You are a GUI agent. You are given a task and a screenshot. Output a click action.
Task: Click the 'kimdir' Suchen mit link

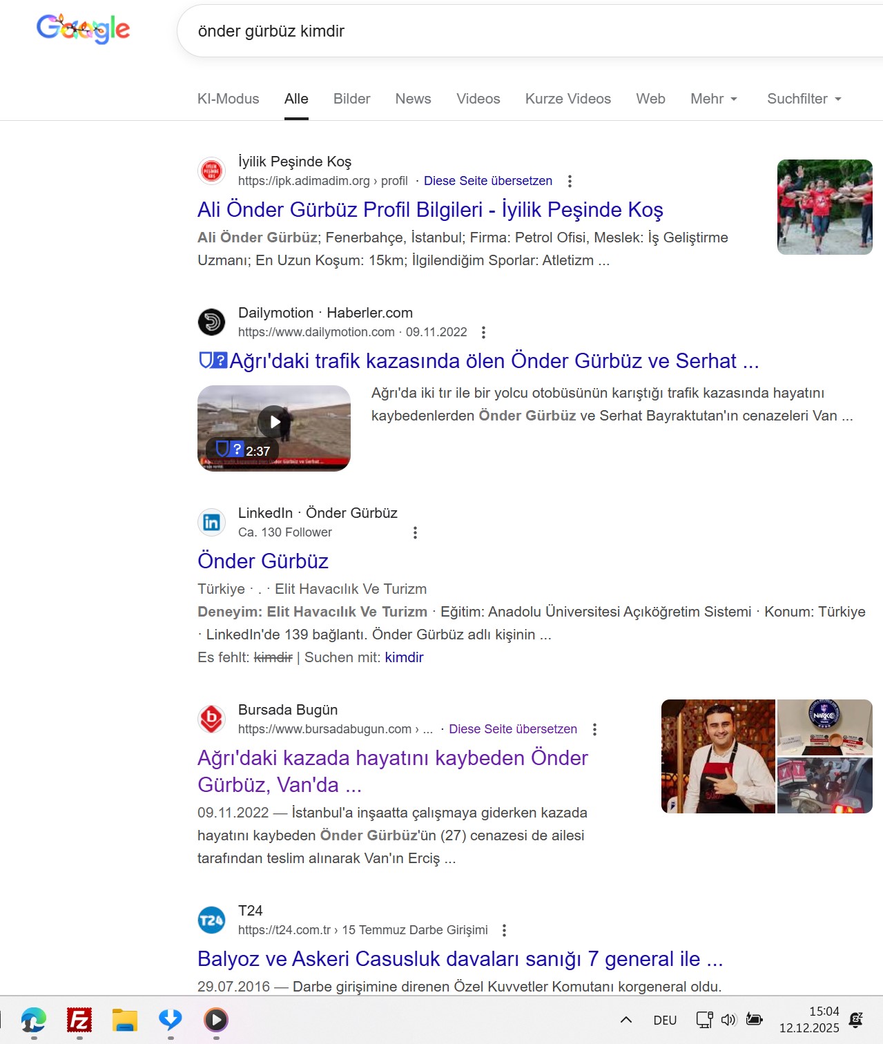coord(404,657)
